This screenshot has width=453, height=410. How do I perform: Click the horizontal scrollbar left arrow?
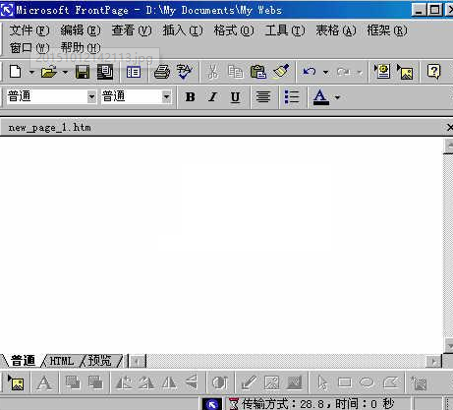(x=137, y=362)
